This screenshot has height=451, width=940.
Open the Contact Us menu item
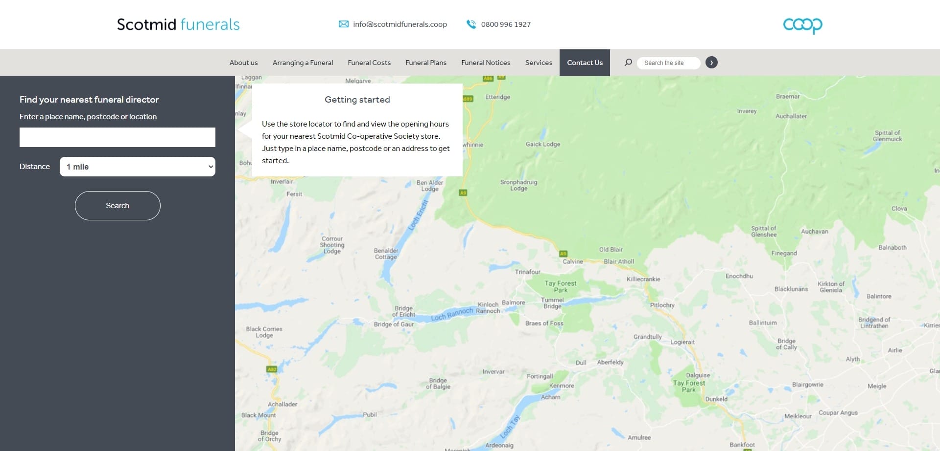coord(585,62)
